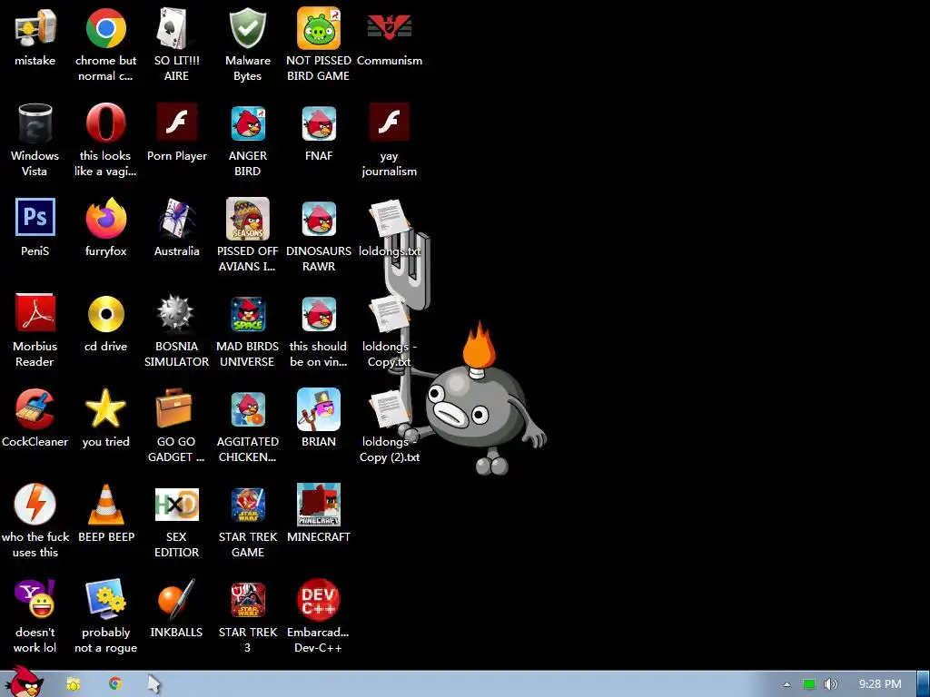Launch NOT PISSED BIRD GAME icon
Screen dimensions: 930x697
coord(319,28)
